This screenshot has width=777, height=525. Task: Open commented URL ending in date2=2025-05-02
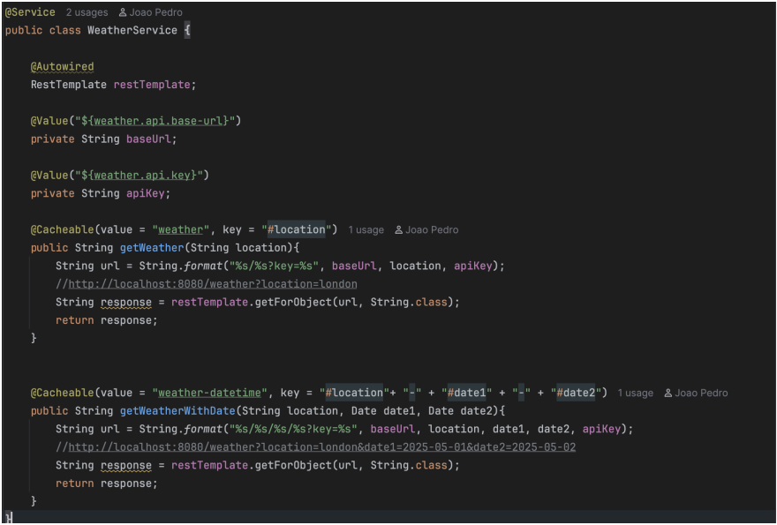tap(322, 447)
